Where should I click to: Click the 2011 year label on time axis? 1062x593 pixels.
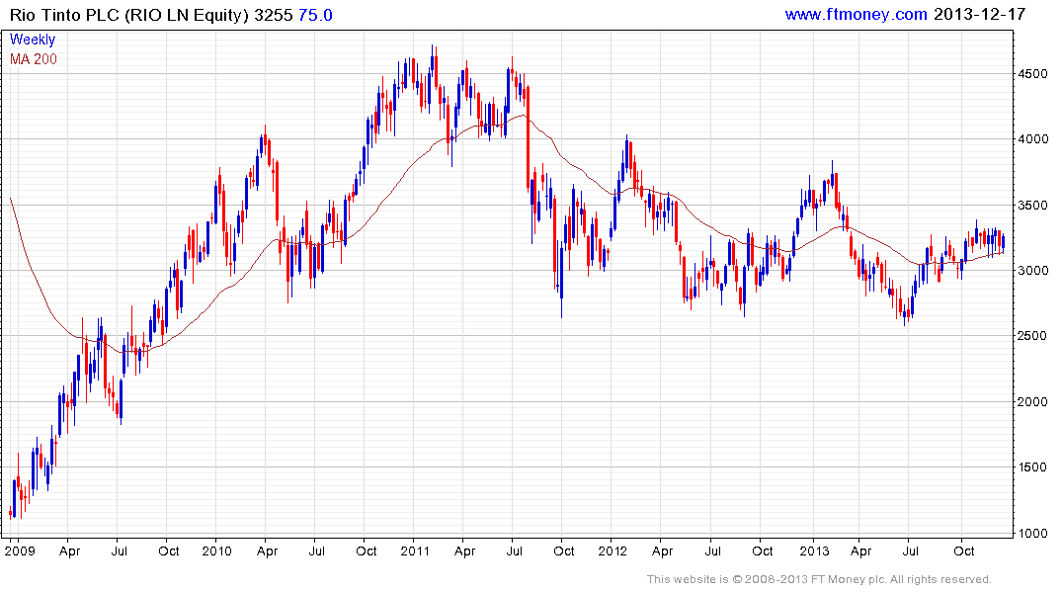(415, 551)
